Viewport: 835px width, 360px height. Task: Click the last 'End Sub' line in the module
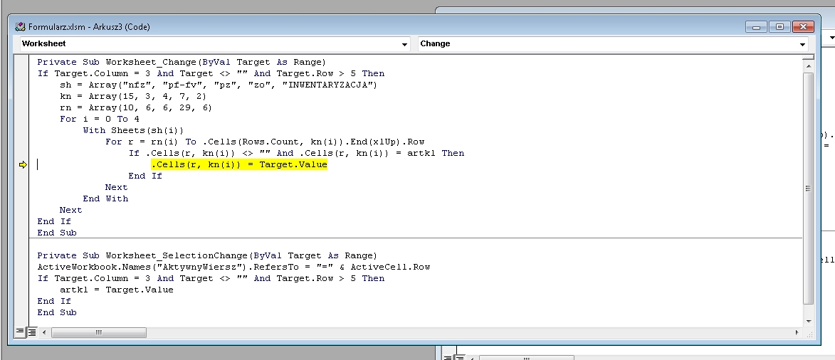[x=57, y=312]
